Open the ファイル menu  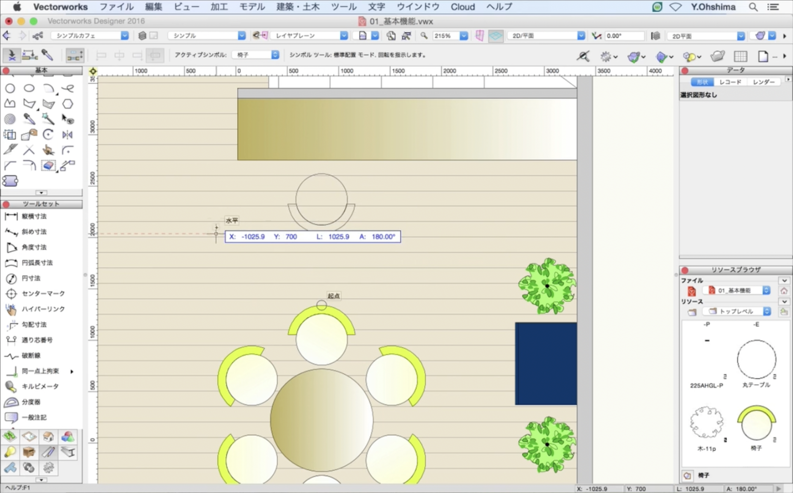116,7
